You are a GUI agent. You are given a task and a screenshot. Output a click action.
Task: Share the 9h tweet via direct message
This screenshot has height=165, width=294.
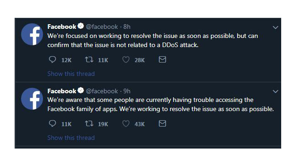163,123
